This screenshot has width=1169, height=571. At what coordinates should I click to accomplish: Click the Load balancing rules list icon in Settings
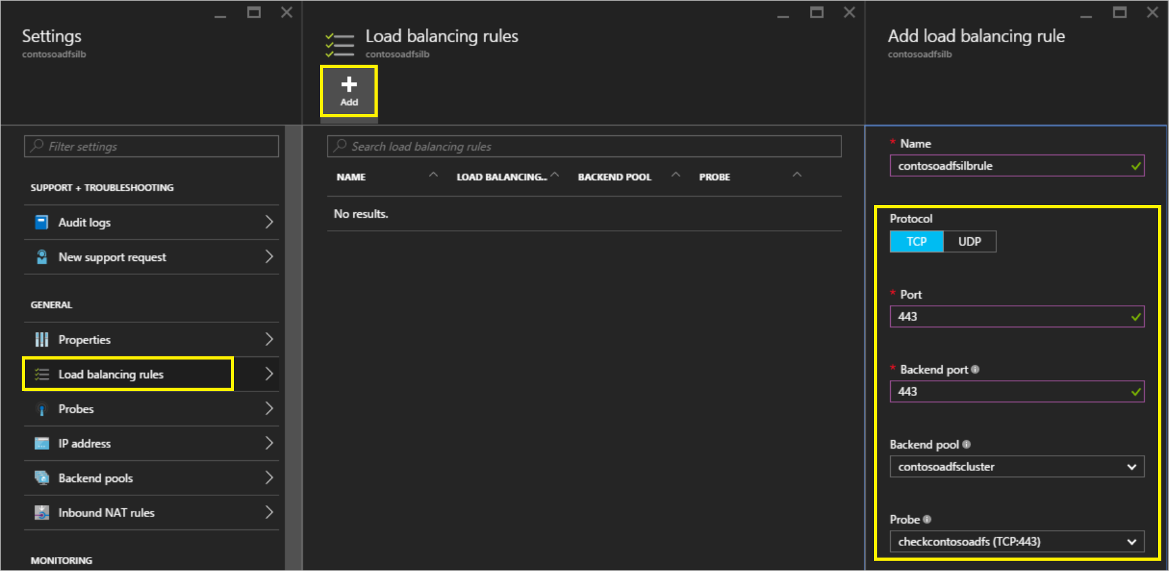[x=42, y=374]
